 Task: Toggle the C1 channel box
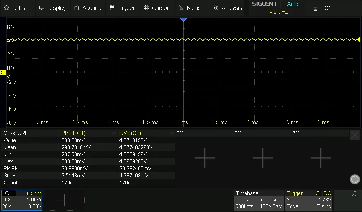coord(22,200)
